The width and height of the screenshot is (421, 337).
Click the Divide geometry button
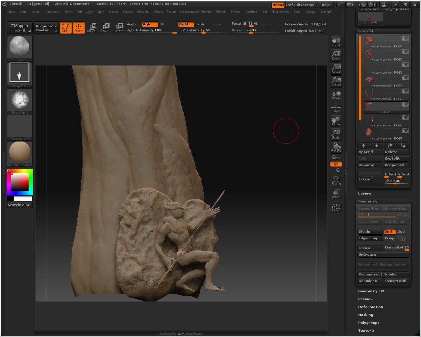[x=370, y=232]
